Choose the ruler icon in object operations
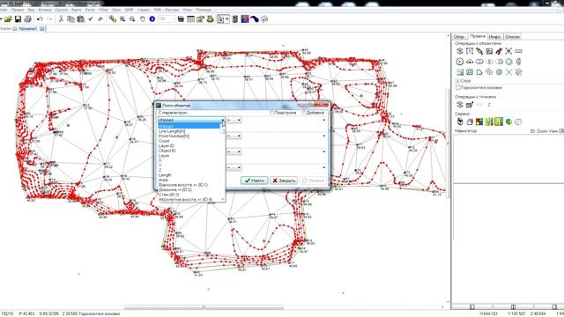Screen dimensions: 564x317 pyautogui.click(x=518, y=51)
